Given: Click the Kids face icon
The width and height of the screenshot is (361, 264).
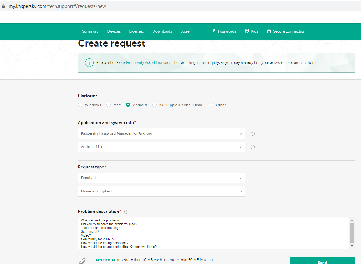Looking at the screenshot, I should [x=247, y=31].
